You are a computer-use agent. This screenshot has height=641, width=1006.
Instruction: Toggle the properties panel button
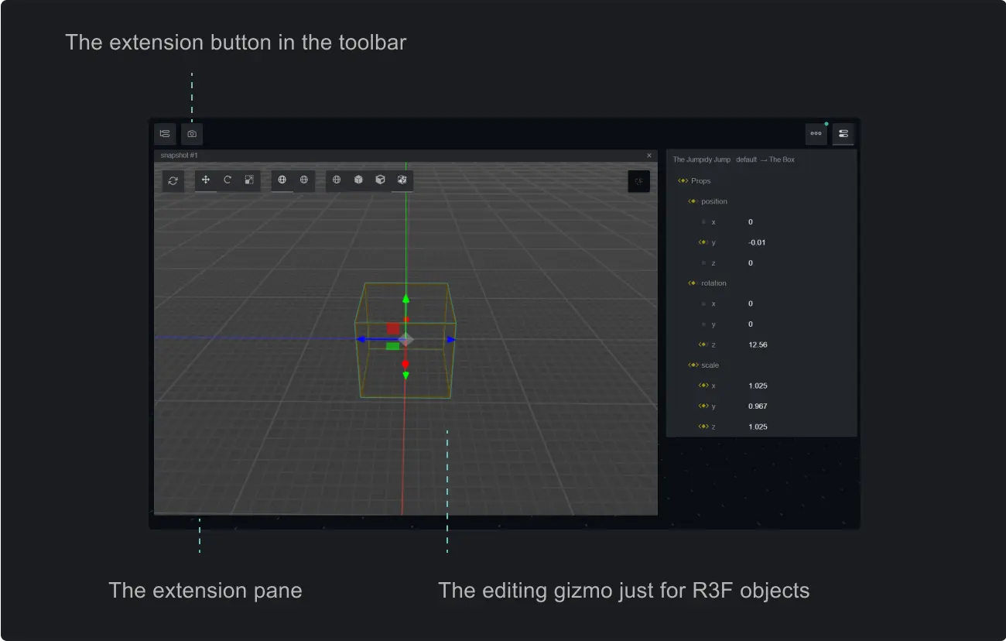(x=843, y=134)
